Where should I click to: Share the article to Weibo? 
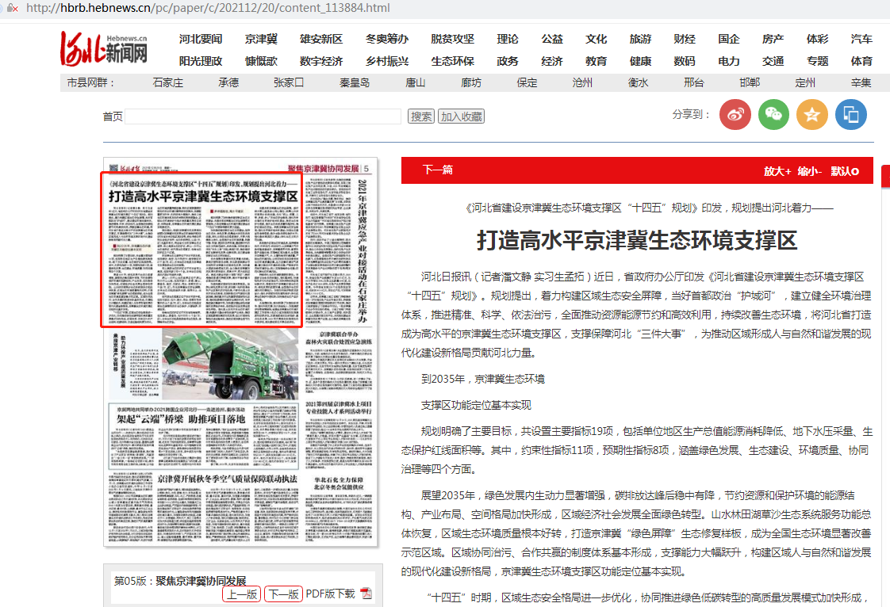[735, 115]
